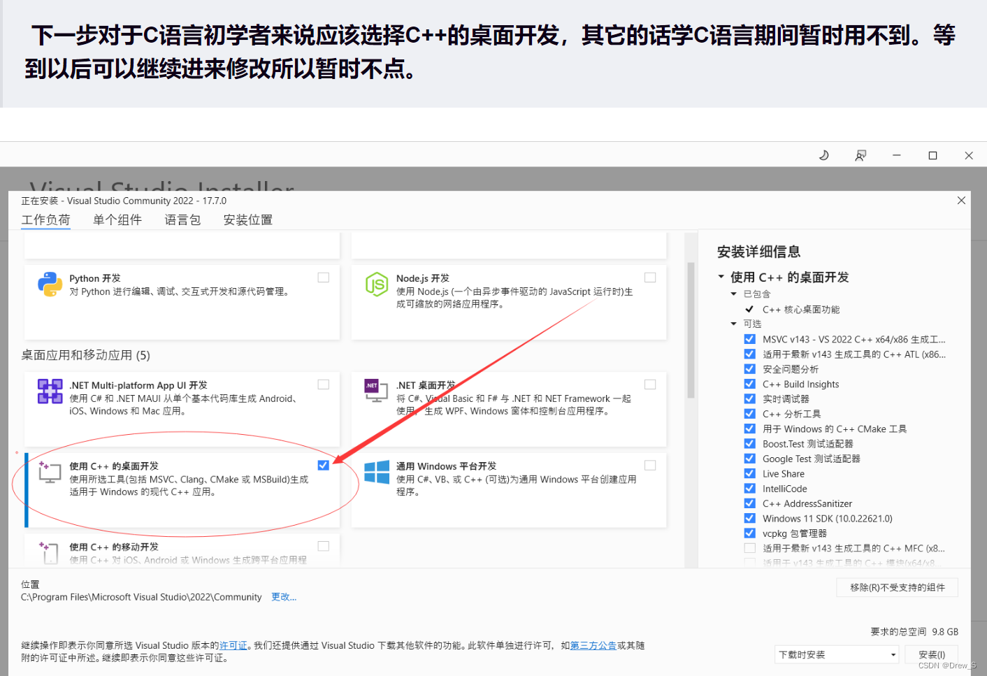Screen dimensions: 987x676
Task: Click the .NET desktop development icon
Action: [377, 390]
